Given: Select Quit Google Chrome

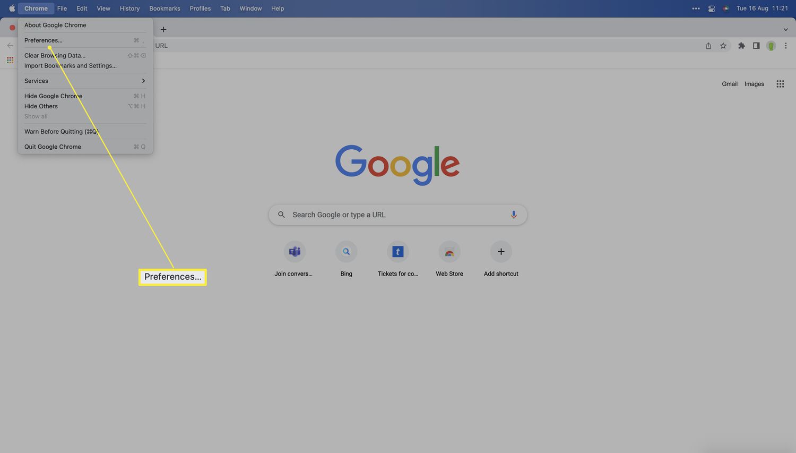Looking at the screenshot, I should (x=52, y=147).
